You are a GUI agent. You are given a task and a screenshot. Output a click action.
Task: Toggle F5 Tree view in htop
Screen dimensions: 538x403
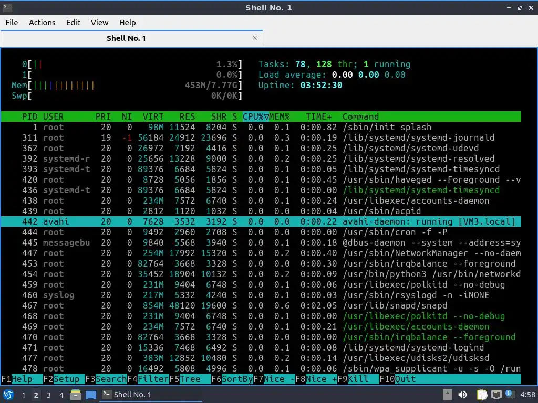coord(190,379)
